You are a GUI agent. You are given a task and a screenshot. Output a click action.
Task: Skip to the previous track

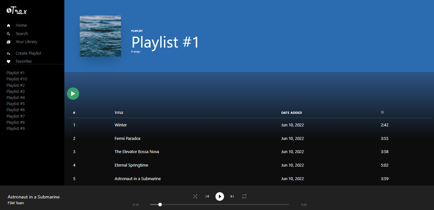click(208, 196)
